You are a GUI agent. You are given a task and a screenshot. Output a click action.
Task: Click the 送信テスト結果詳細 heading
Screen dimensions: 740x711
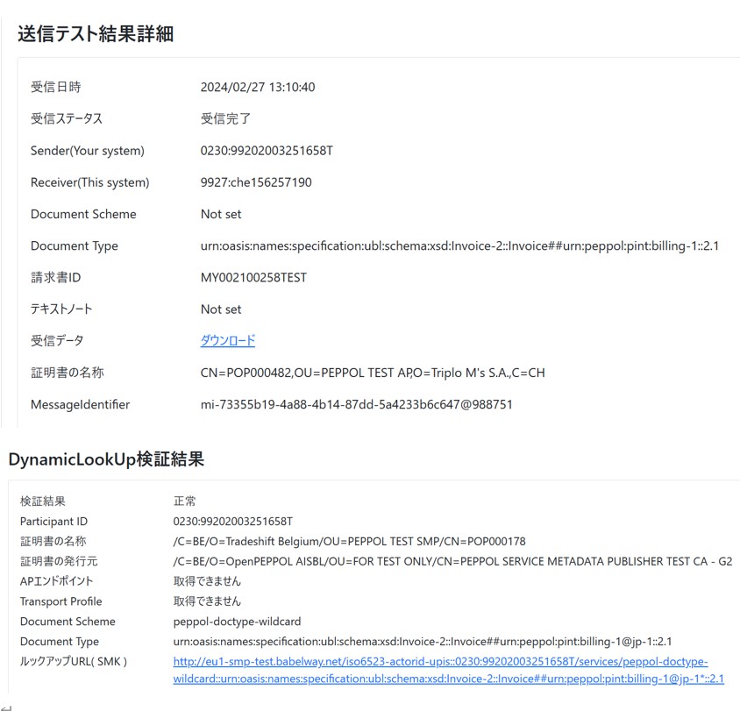click(x=96, y=34)
